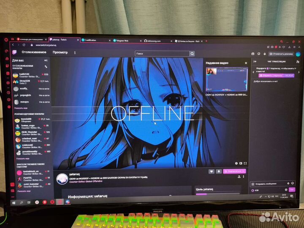
Task: Open the user profile avatar menu
Action: click(x=298, y=54)
